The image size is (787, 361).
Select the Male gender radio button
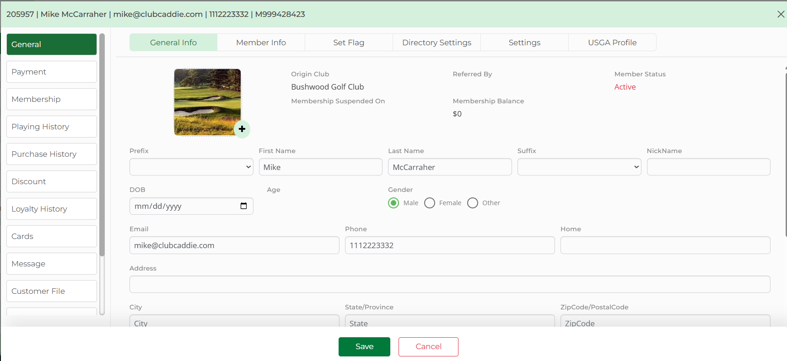tap(393, 203)
